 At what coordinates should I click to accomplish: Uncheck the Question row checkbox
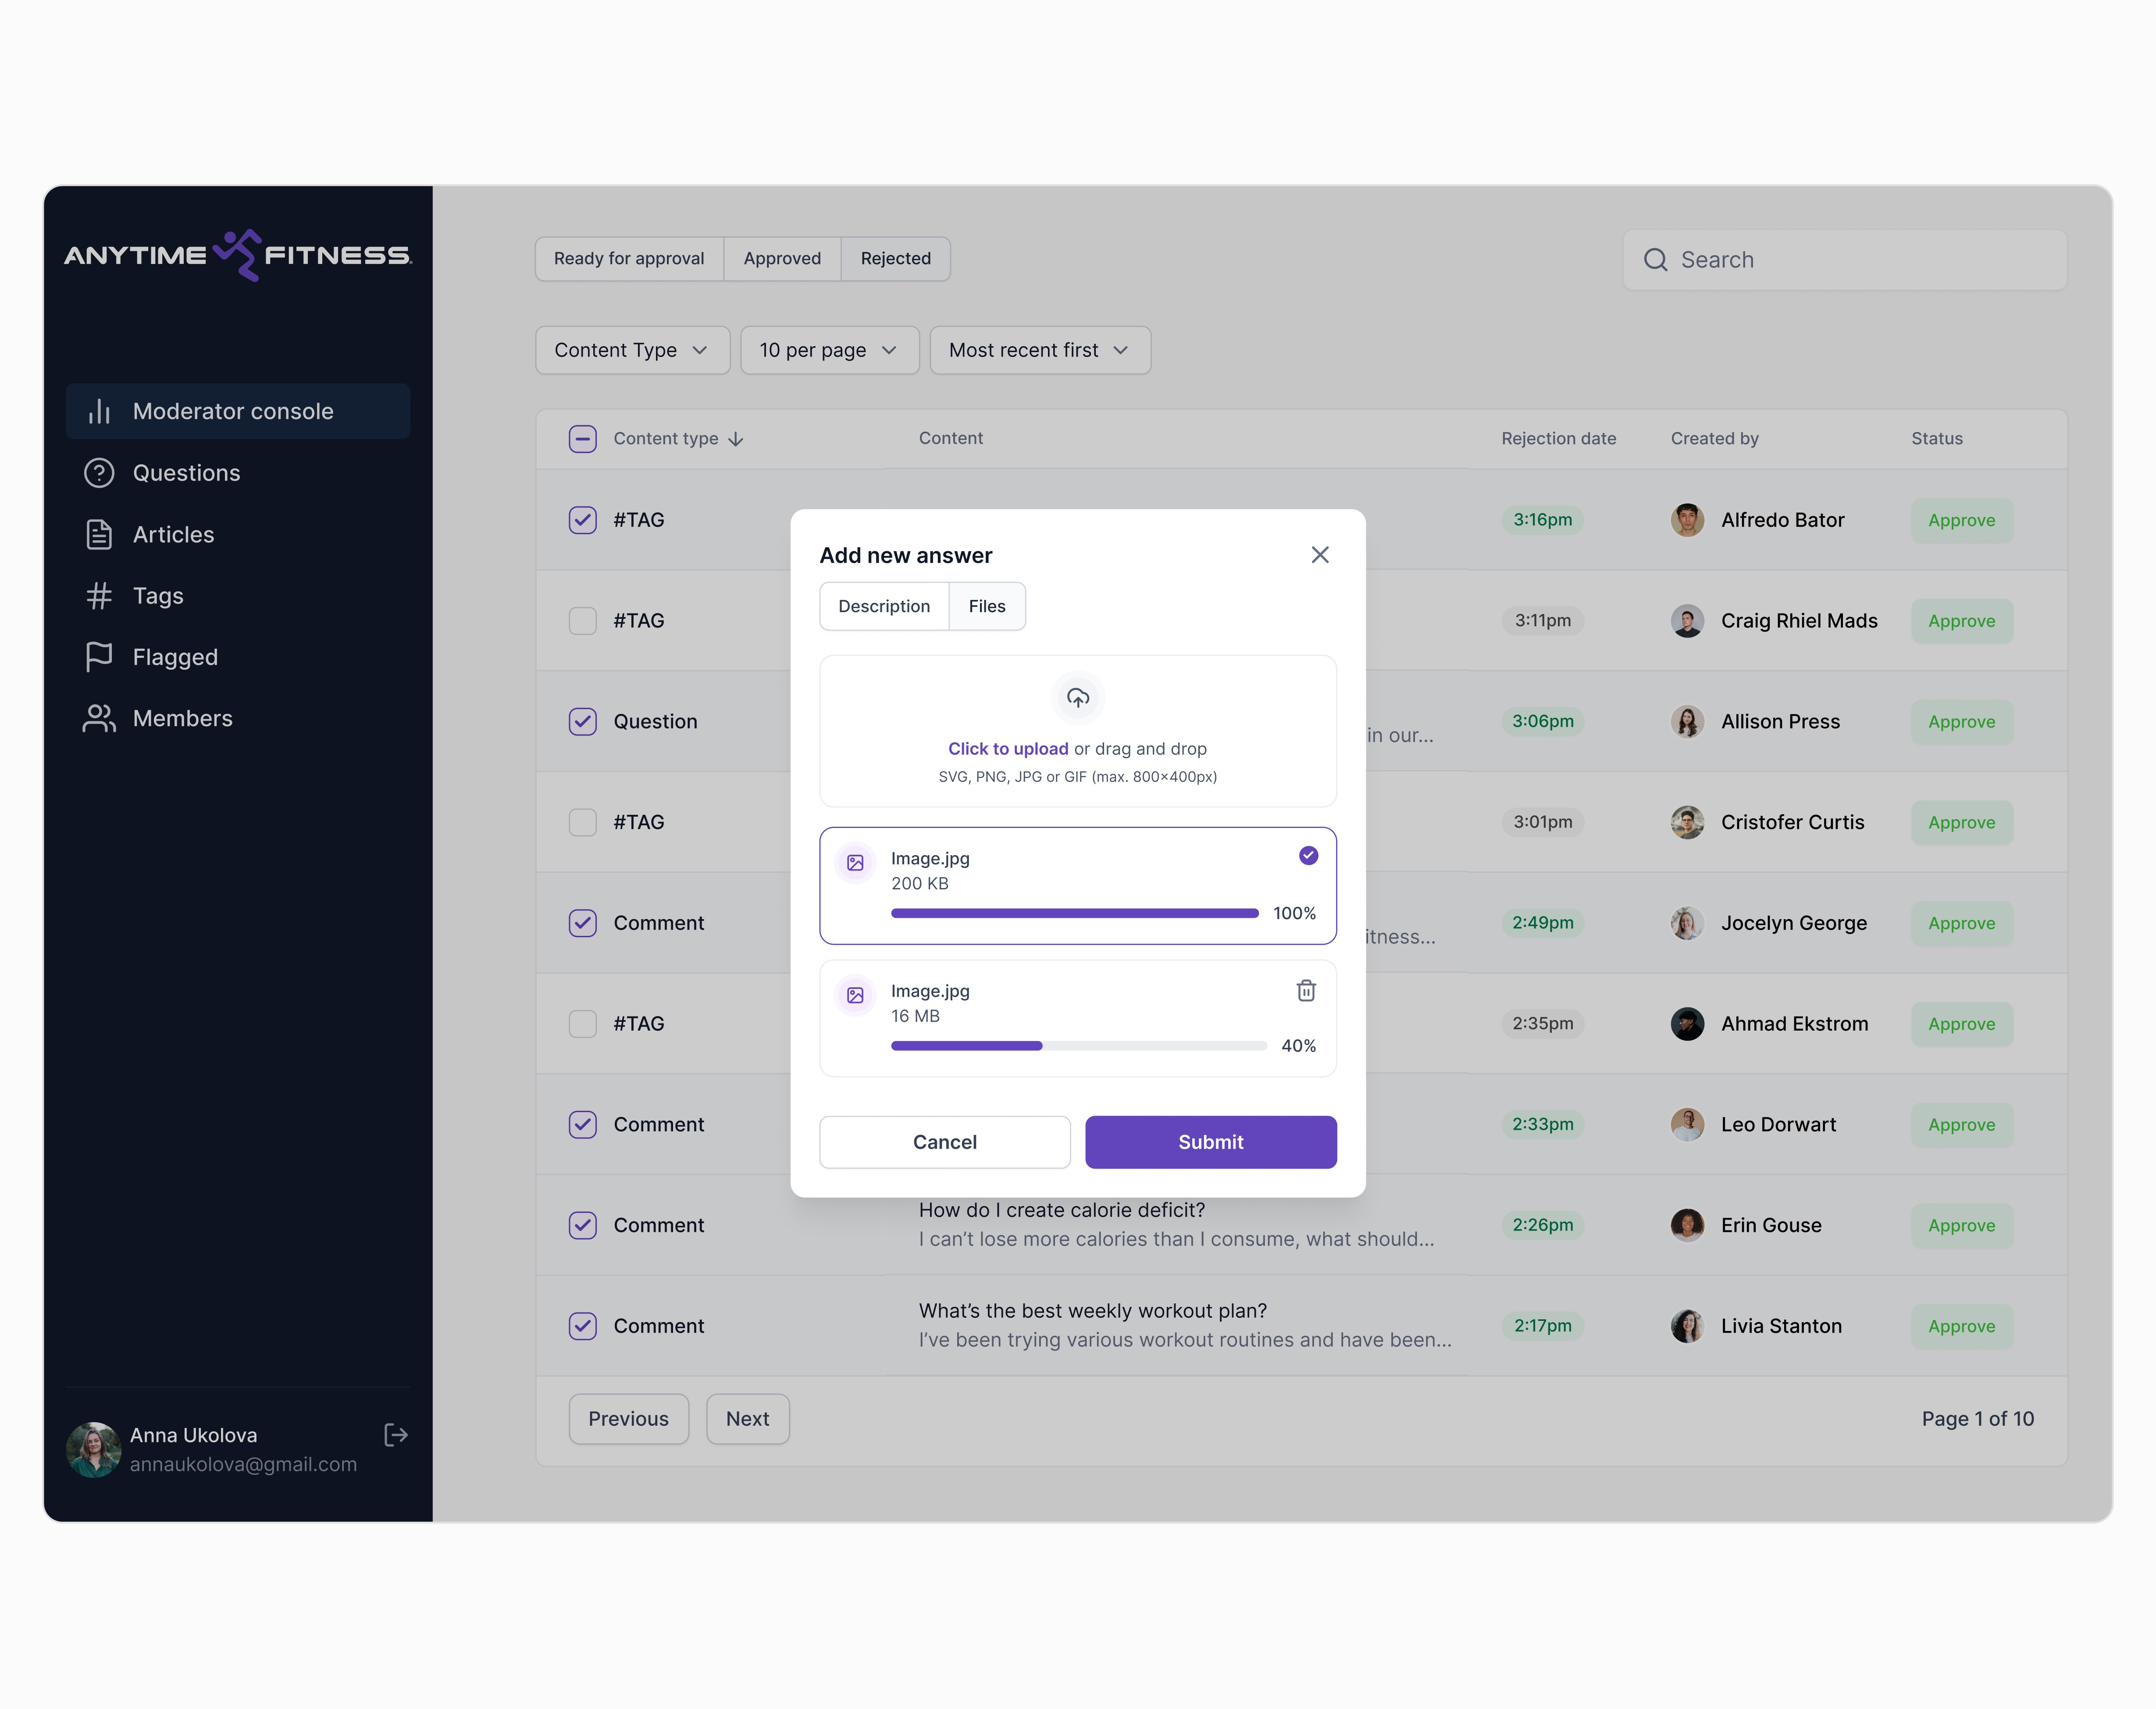(x=582, y=721)
